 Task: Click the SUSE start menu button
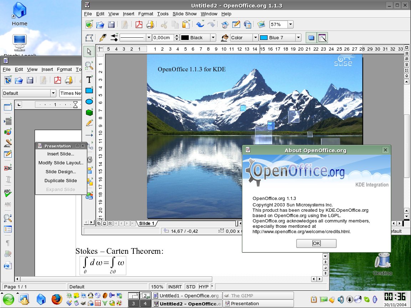pyautogui.click(x=9, y=299)
